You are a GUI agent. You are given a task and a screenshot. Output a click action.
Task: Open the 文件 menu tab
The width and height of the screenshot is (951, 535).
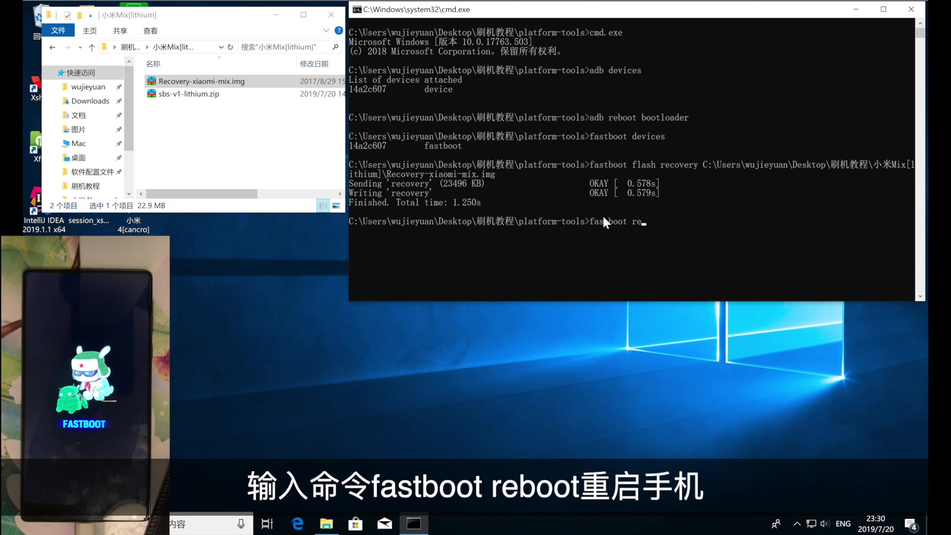coord(58,31)
